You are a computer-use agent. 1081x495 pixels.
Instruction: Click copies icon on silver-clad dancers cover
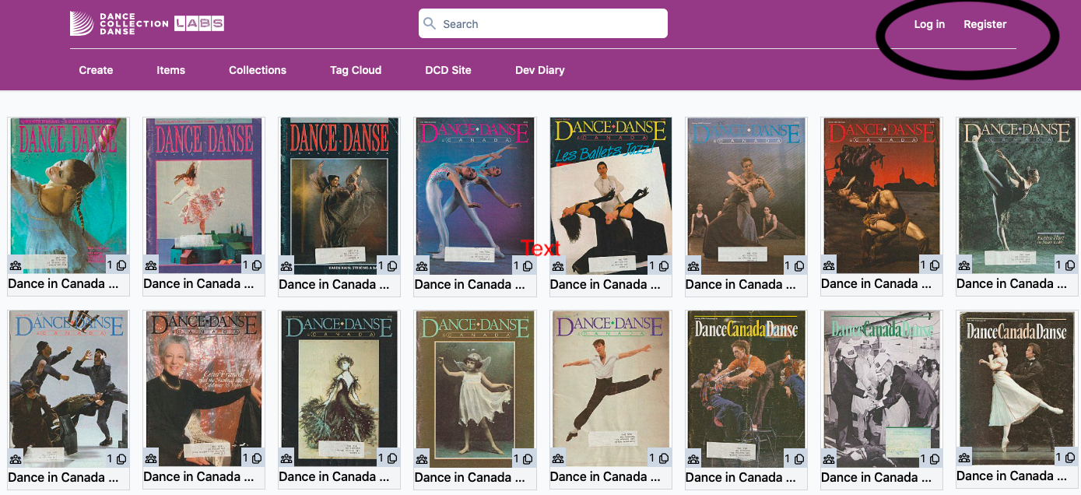click(x=527, y=266)
